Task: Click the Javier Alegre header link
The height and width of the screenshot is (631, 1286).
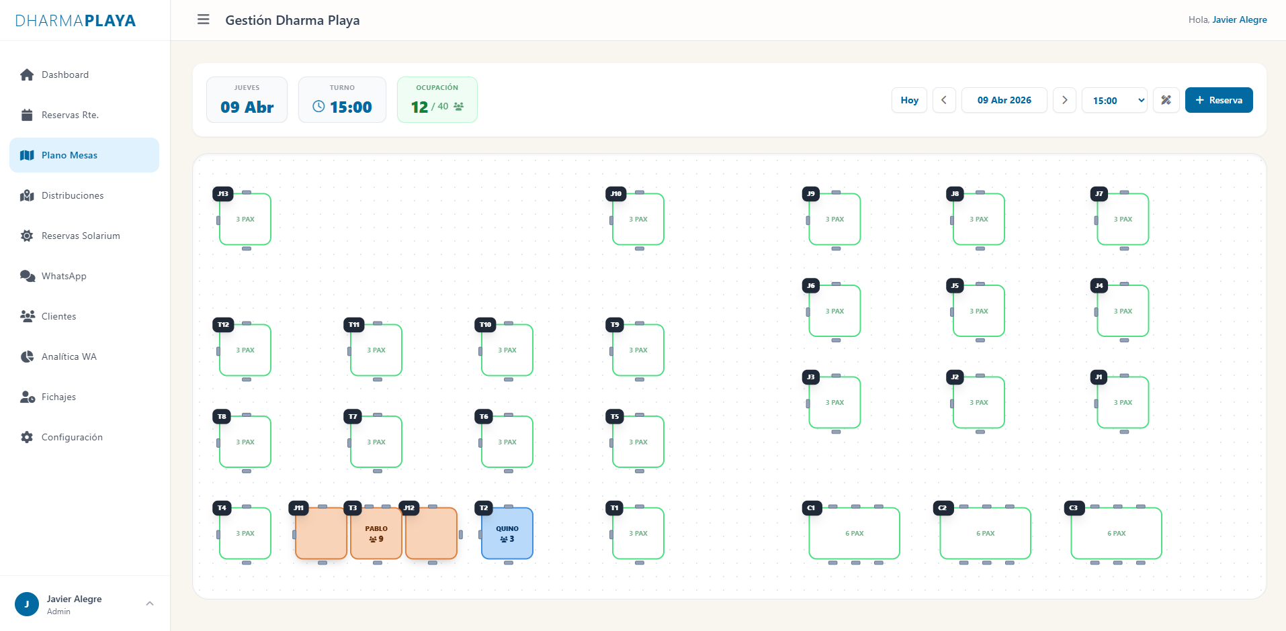Action: coord(1240,19)
